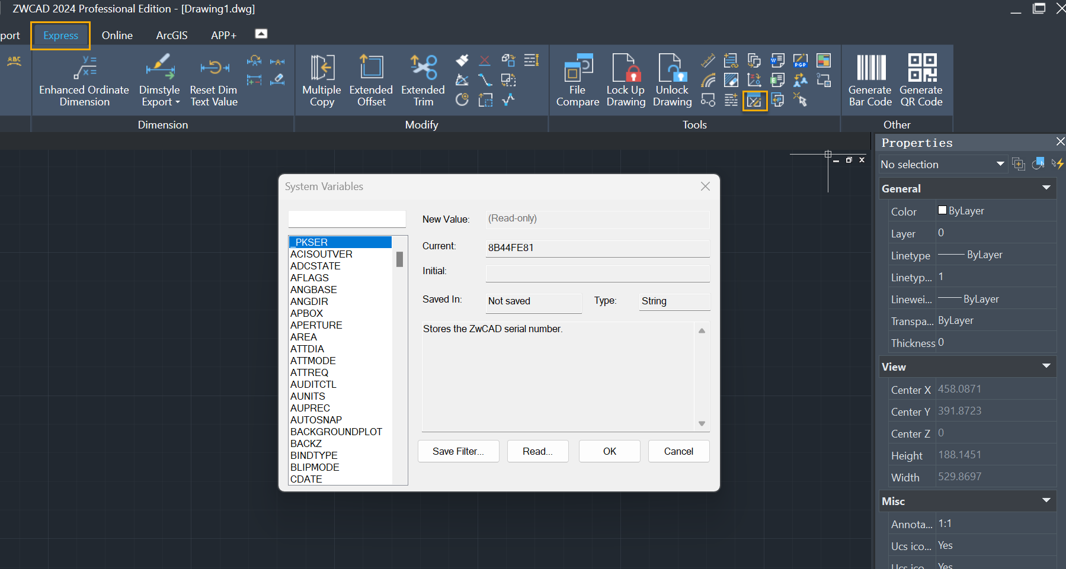Cancel the System Variables dialog
Image resolution: width=1066 pixels, height=569 pixels.
tap(678, 451)
